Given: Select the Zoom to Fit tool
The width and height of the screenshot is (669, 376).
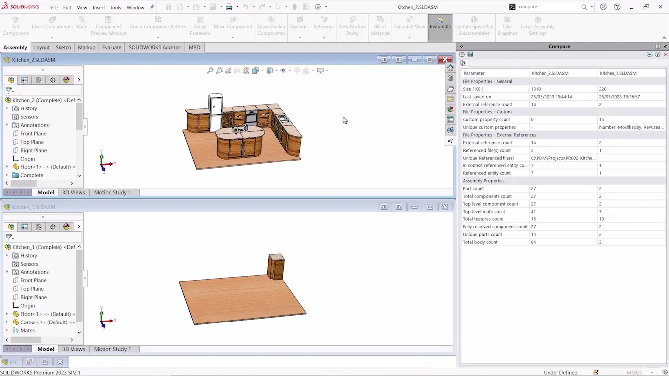Looking at the screenshot, I should tap(210, 70).
